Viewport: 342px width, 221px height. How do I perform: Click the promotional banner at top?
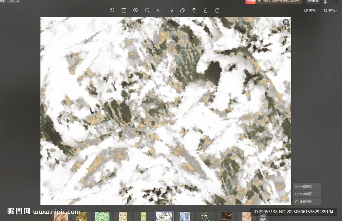tap(274, 2)
